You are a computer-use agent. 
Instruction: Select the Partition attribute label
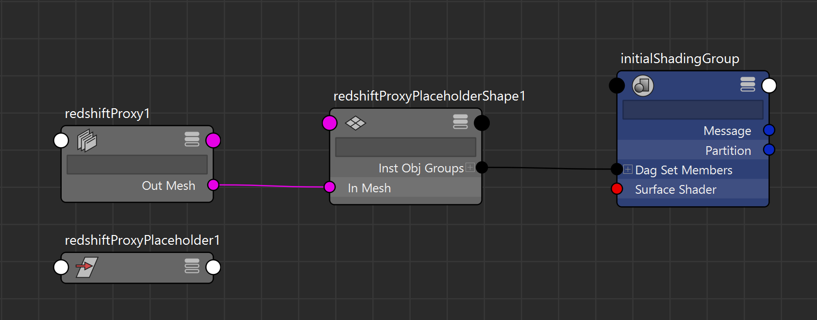pyautogui.click(x=728, y=151)
